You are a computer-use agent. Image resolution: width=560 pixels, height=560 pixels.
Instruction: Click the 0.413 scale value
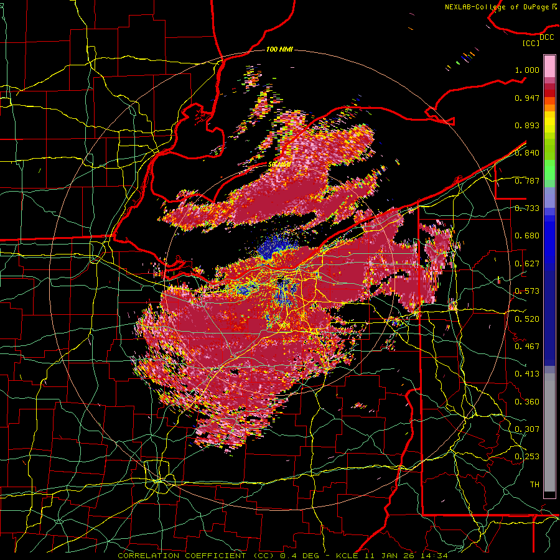tap(527, 374)
